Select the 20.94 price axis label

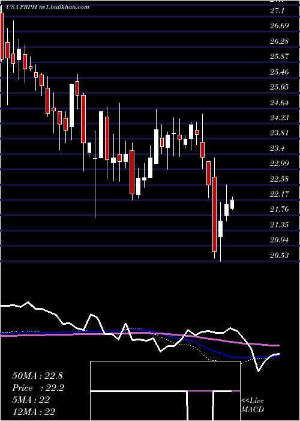280,240
